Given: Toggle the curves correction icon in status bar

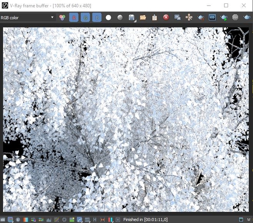Looking at the screenshot, I should point(80,220).
